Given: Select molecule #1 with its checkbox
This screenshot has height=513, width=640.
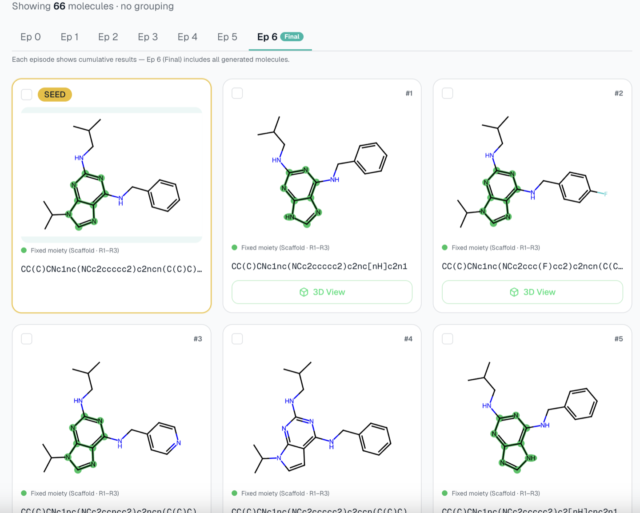Looking at the screenshot, I should point(237,93).
